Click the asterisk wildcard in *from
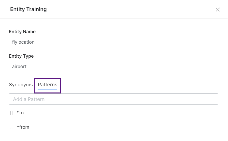The width and height of the screenshot is (228, 141). coord(18,127)
